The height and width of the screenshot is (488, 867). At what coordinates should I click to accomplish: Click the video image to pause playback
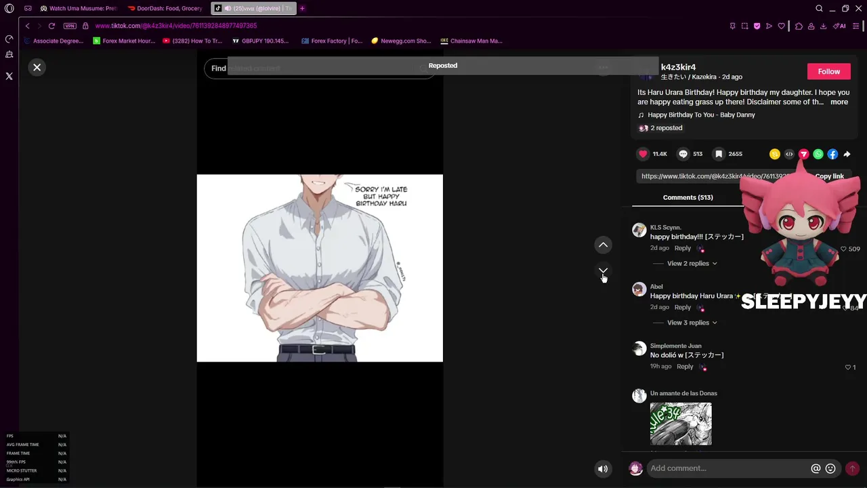[320, 268]
